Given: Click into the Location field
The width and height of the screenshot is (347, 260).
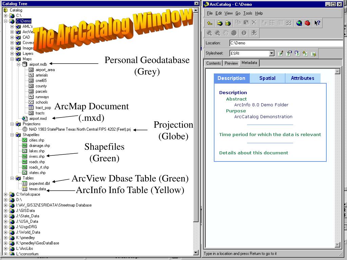Looking at the screenshot, I should tap(286, 43).
